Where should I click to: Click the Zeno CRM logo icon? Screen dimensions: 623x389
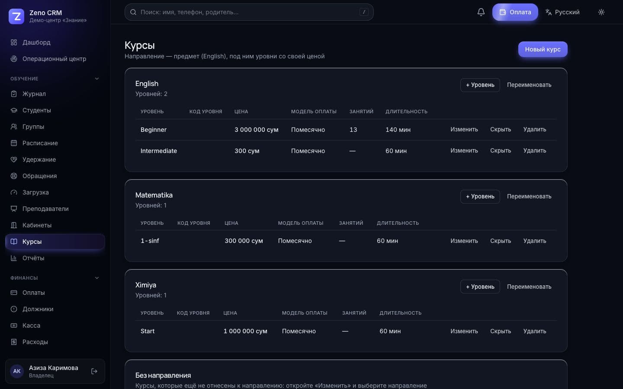point(16,16)
